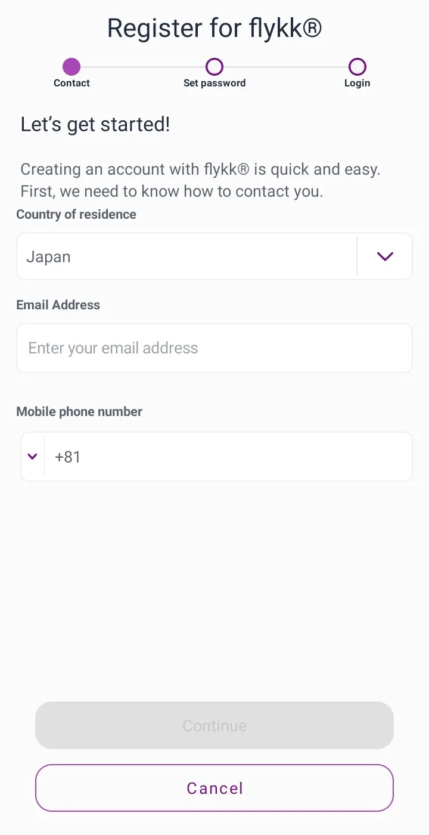The height and width of the screenshot is (835, 429).
Task: Focus the Enter your email address field
Action: pos(214,348)
